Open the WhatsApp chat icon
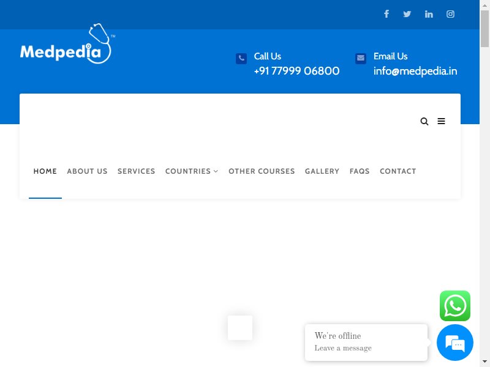The height and width of the screenshot is (367, 490). 455,306
